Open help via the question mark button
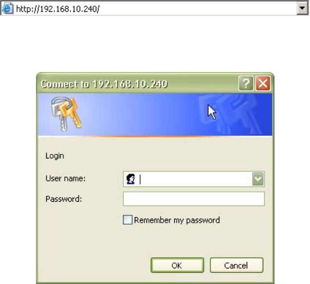 [x=246, y=83]
